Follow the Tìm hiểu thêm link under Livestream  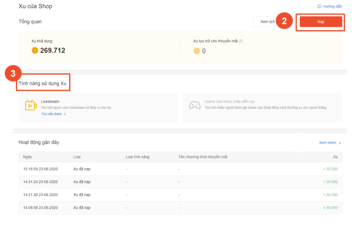51,114
